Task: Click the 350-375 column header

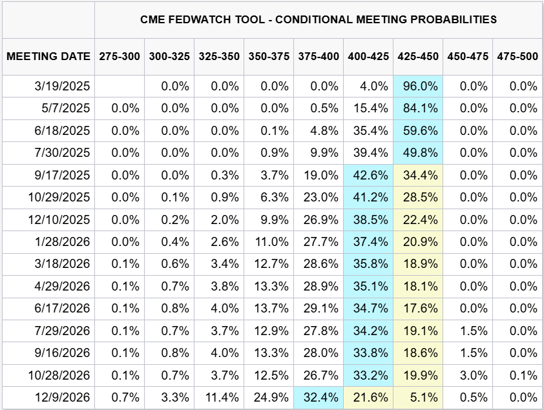Action: pyautogui.click(x=269, y=56)
